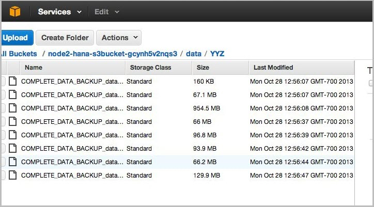
Task: Click the file icon of the 954.5 MB backup
Action: pyautogui.click(x=12, y=108)
